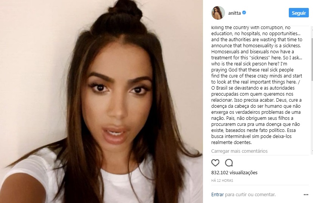
Task: Click the Entrar login link
Action: (217, 194)
